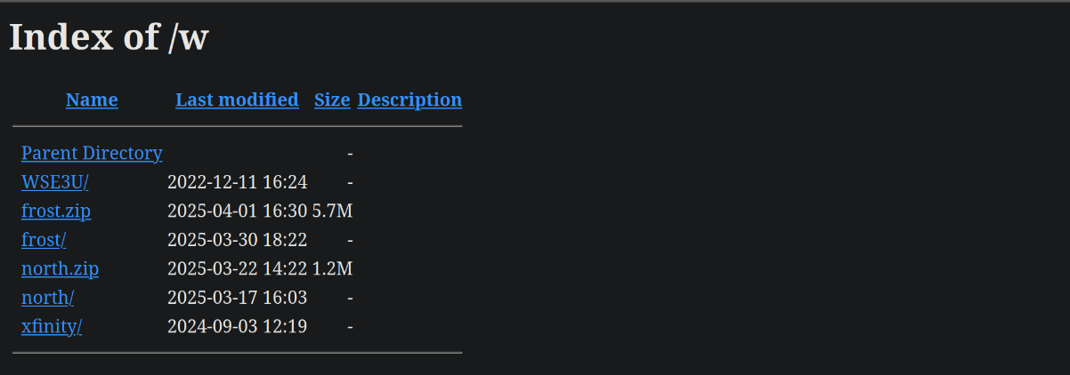Click the 2025-04-01 16:30 timestamp

click(x=237, y=211)
